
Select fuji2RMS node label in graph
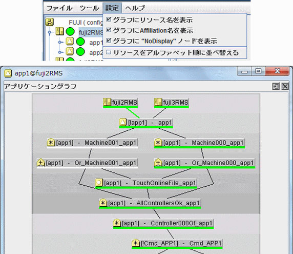point(124,103)
